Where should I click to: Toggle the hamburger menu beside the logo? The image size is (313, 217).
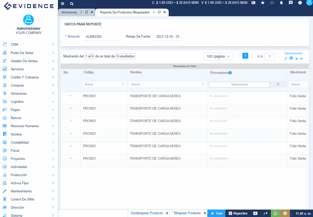[x=62, y=4]
